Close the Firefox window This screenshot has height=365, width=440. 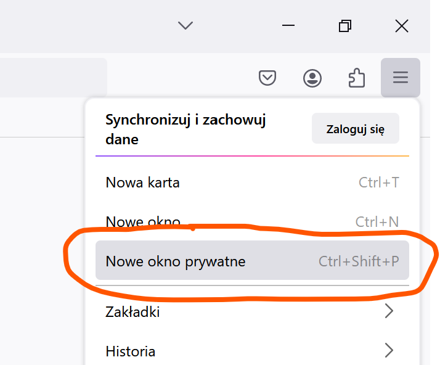point(401,26)
